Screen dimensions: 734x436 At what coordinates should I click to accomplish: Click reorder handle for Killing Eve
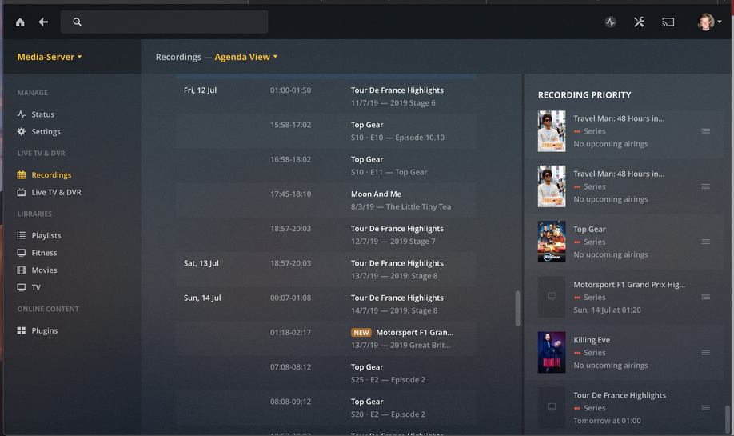705,352
